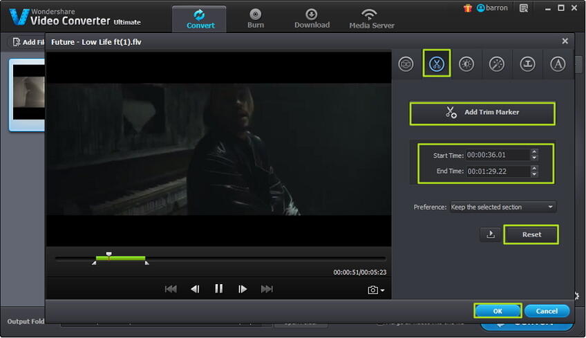Click the gift box icon
Screen dimensions: 586x338
(468, 8)
